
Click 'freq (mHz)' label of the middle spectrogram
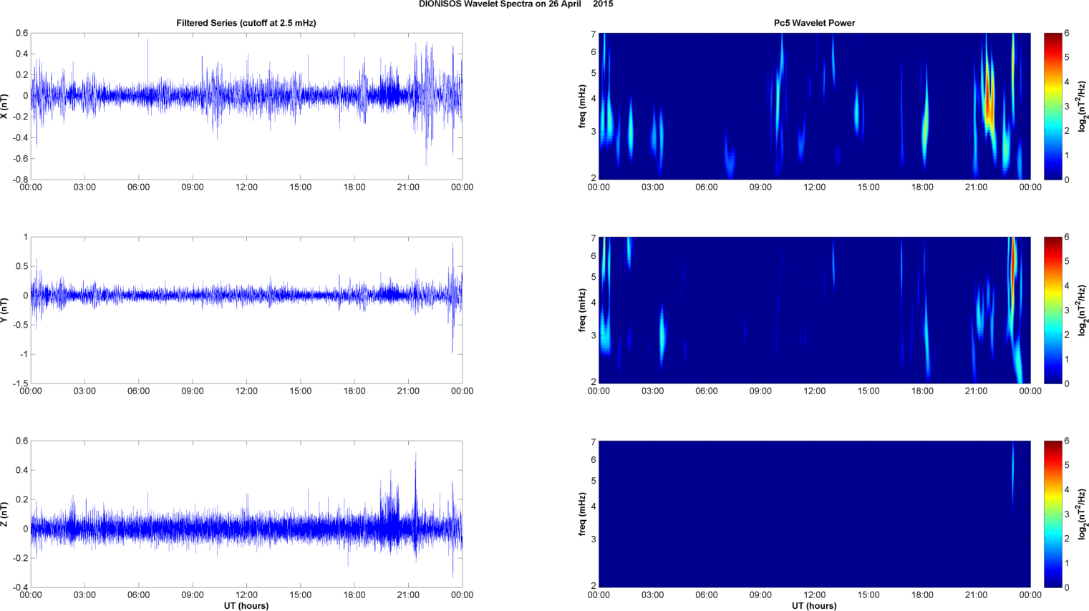tap(583, 310)
